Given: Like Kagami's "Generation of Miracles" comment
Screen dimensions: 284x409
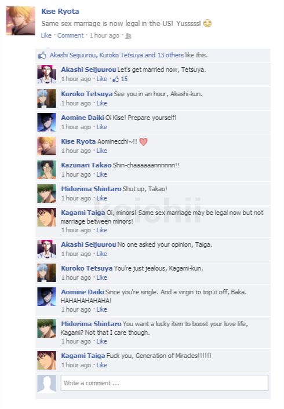Looking at the screenshot, I should (x=102, y=365).
